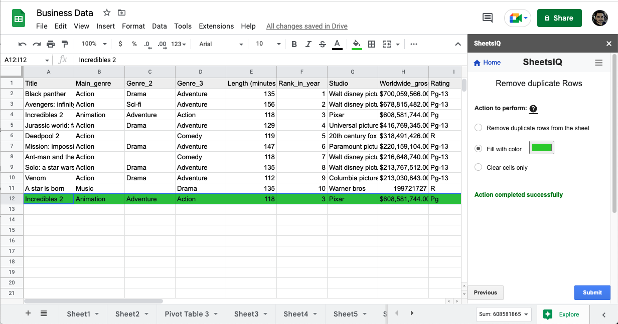Select the Warner bros cell
Viewport: 618px width, 324px height.
point(353,188)
